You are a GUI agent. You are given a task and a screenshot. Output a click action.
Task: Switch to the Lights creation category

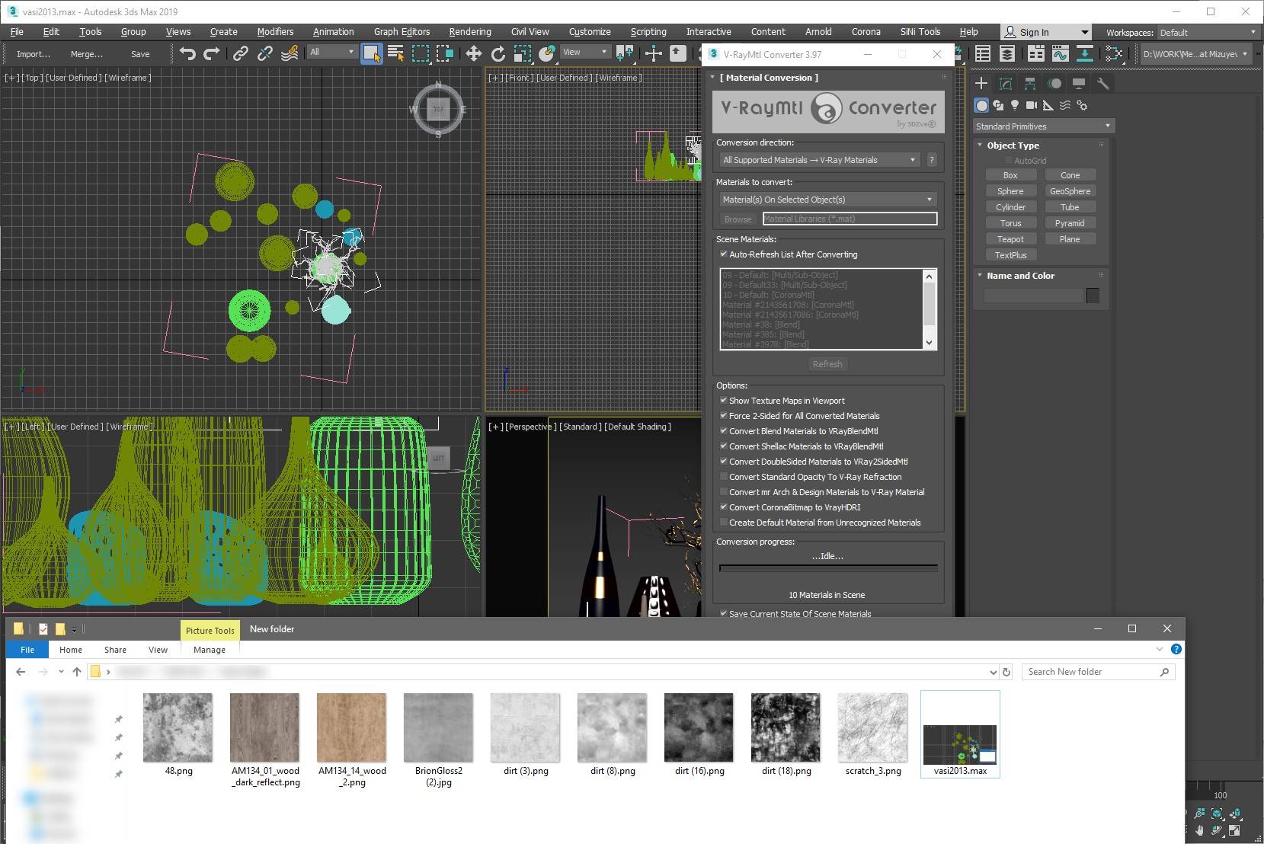1015,105
